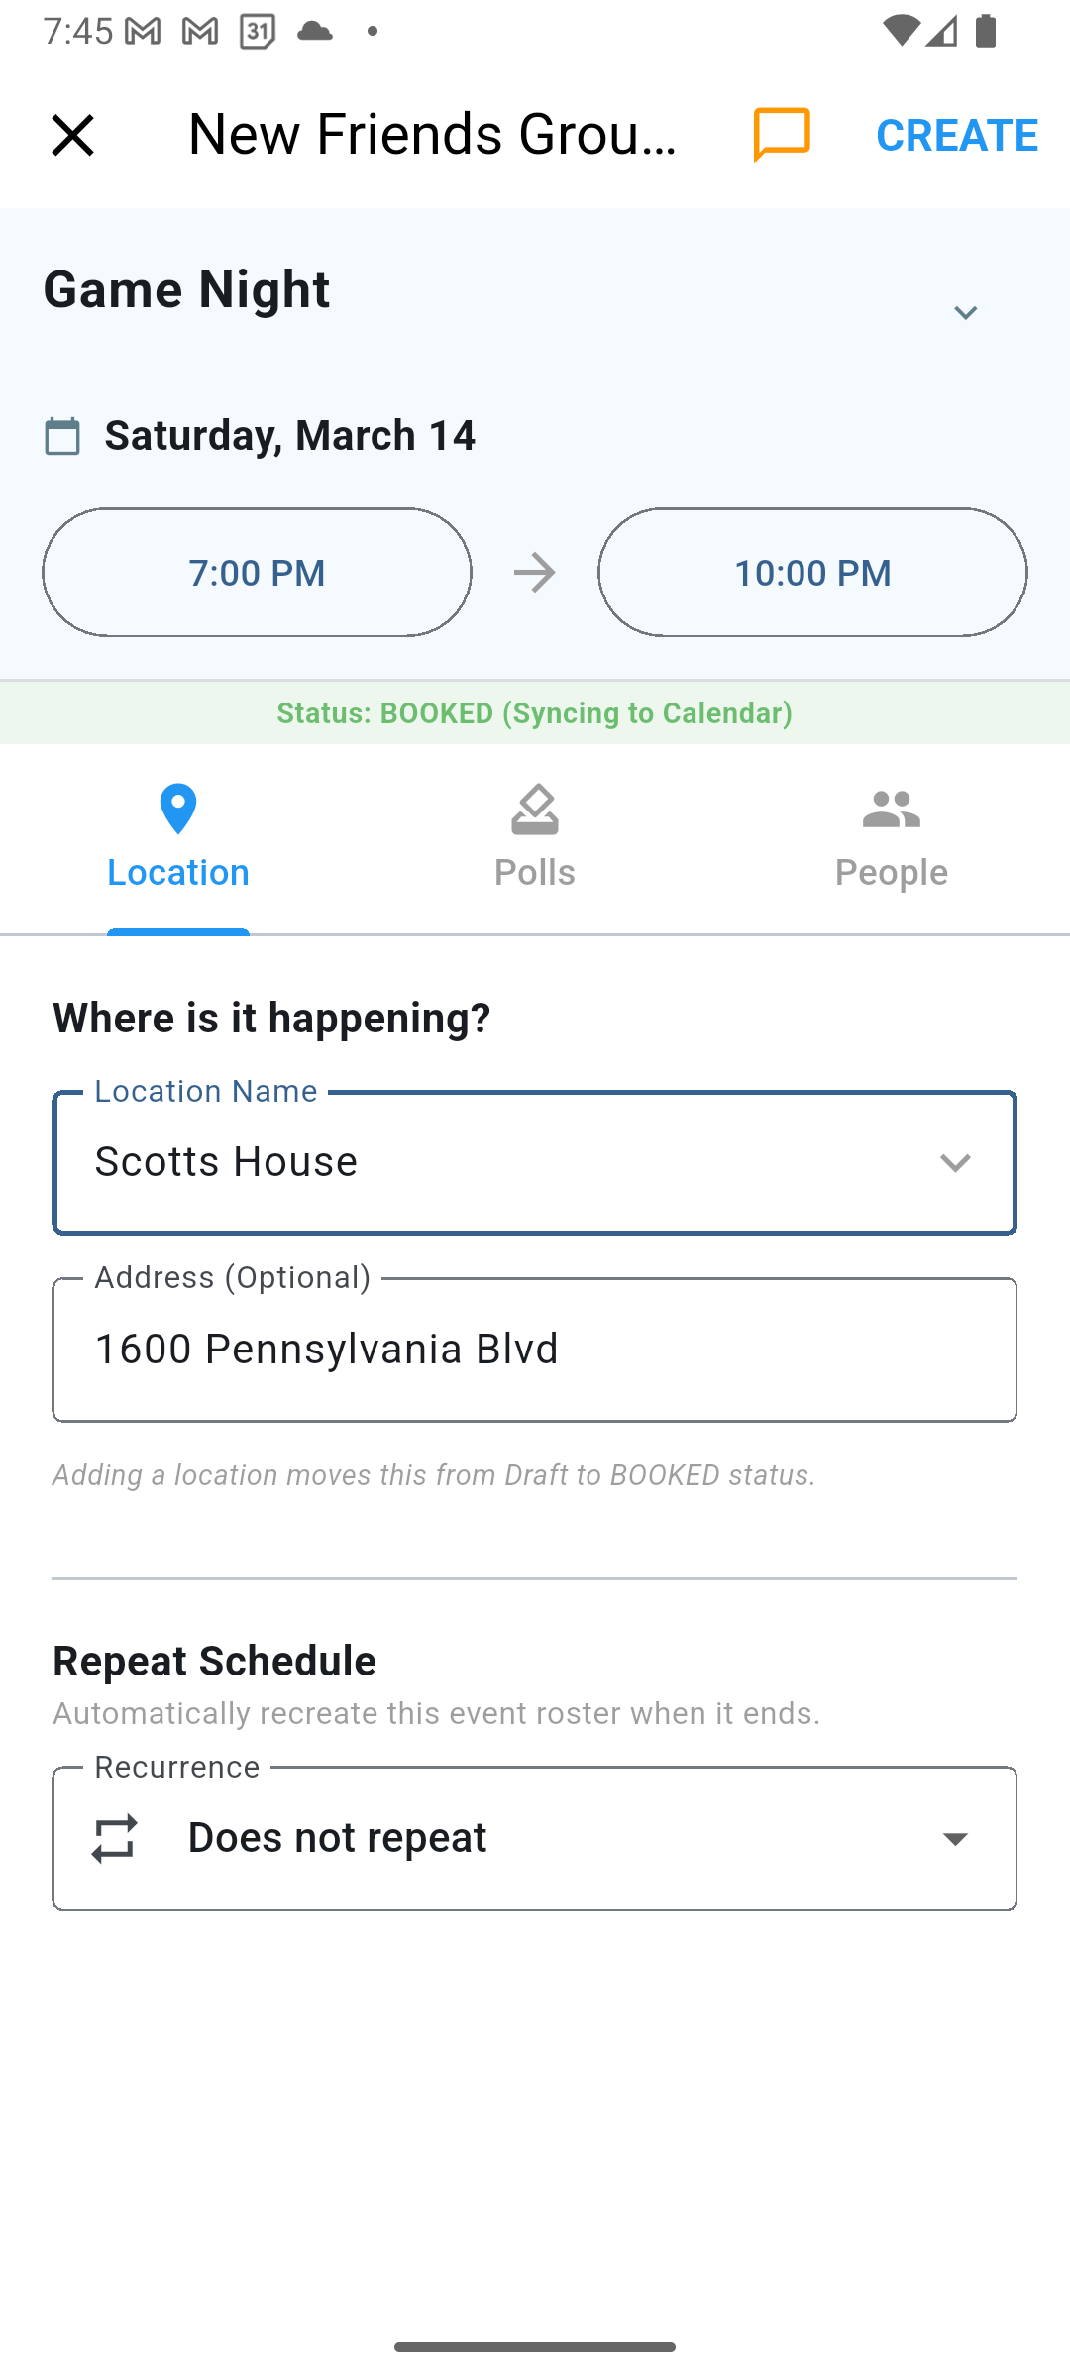Switch to the Polls tab
Image resolution: width=1070 pixels, height=2378 pixels.
coord(535,872)
